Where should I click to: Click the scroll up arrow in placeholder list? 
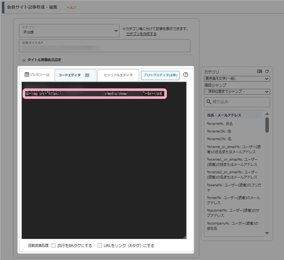click(x=267, y=114)
